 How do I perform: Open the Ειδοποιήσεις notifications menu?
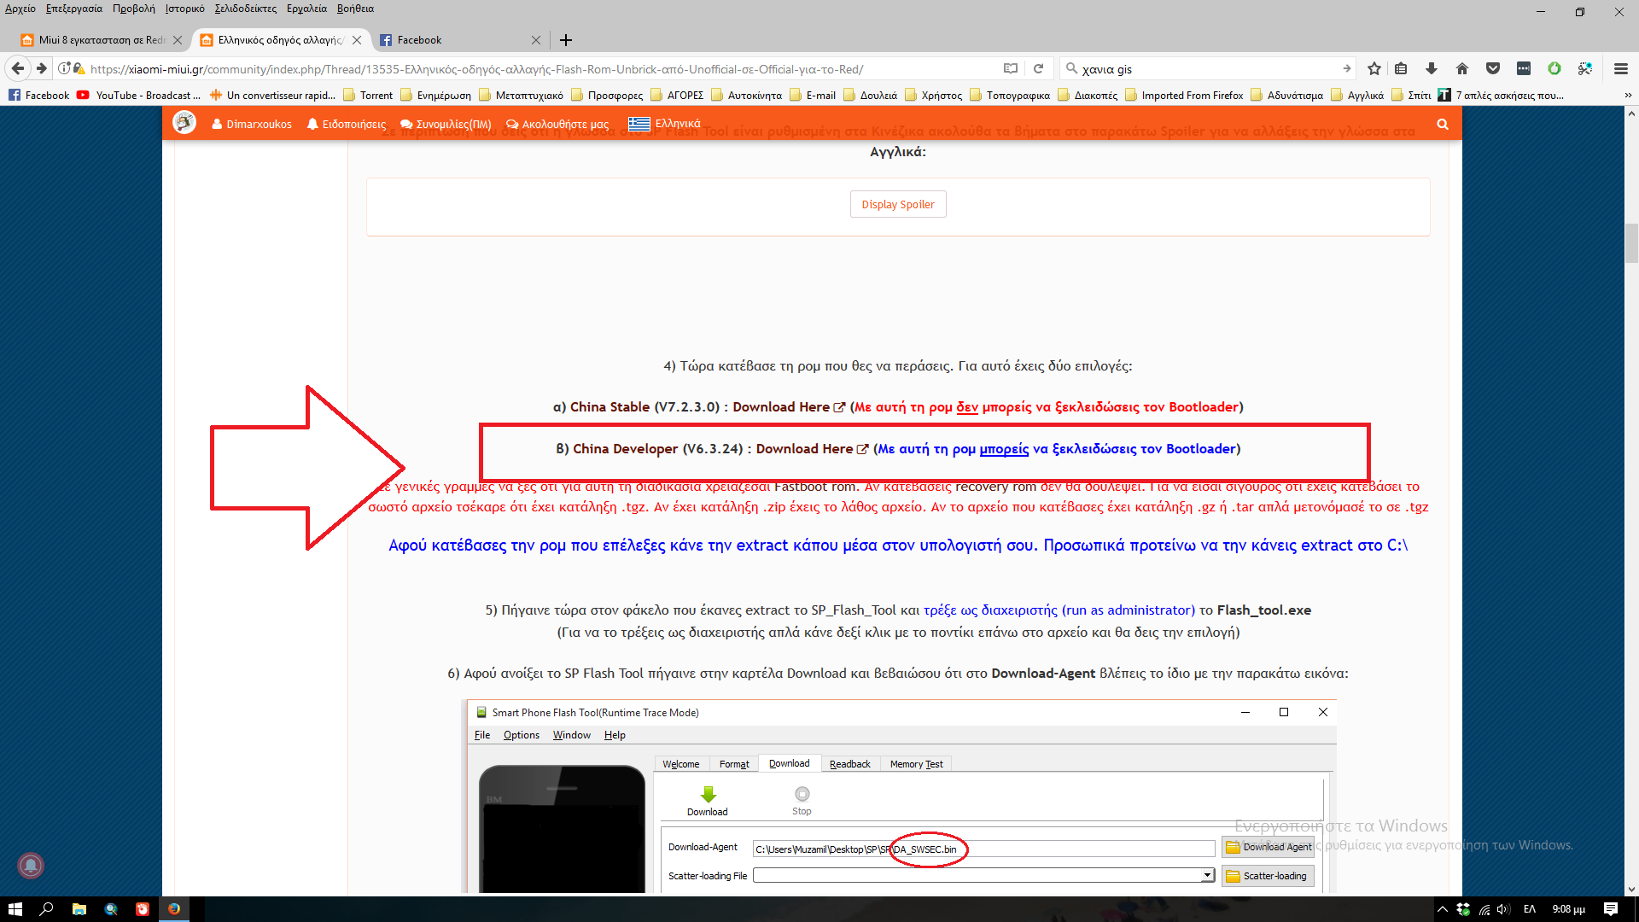coord(347,125)
